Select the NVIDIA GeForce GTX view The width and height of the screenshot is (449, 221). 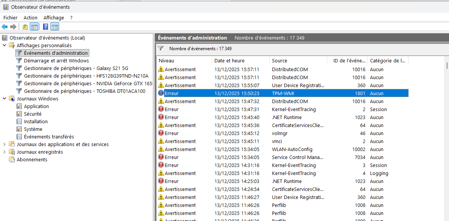pyautogui.click(x=88, y=83)
